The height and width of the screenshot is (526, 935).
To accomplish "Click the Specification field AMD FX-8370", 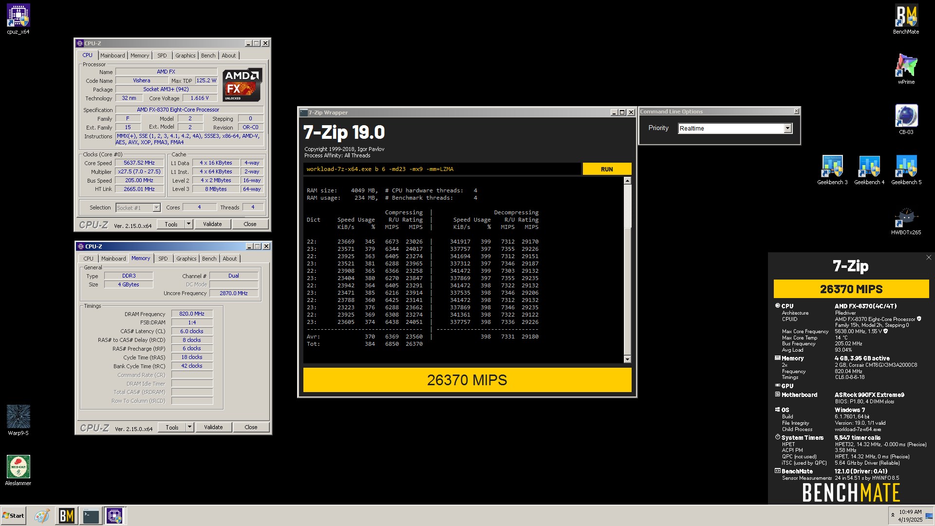I will tap(189, 110).
